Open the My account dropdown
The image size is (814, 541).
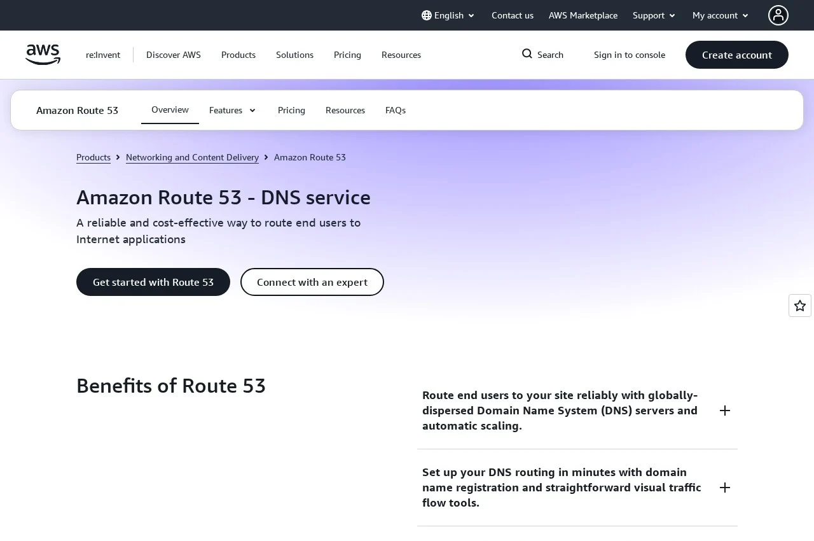(721, 15)
